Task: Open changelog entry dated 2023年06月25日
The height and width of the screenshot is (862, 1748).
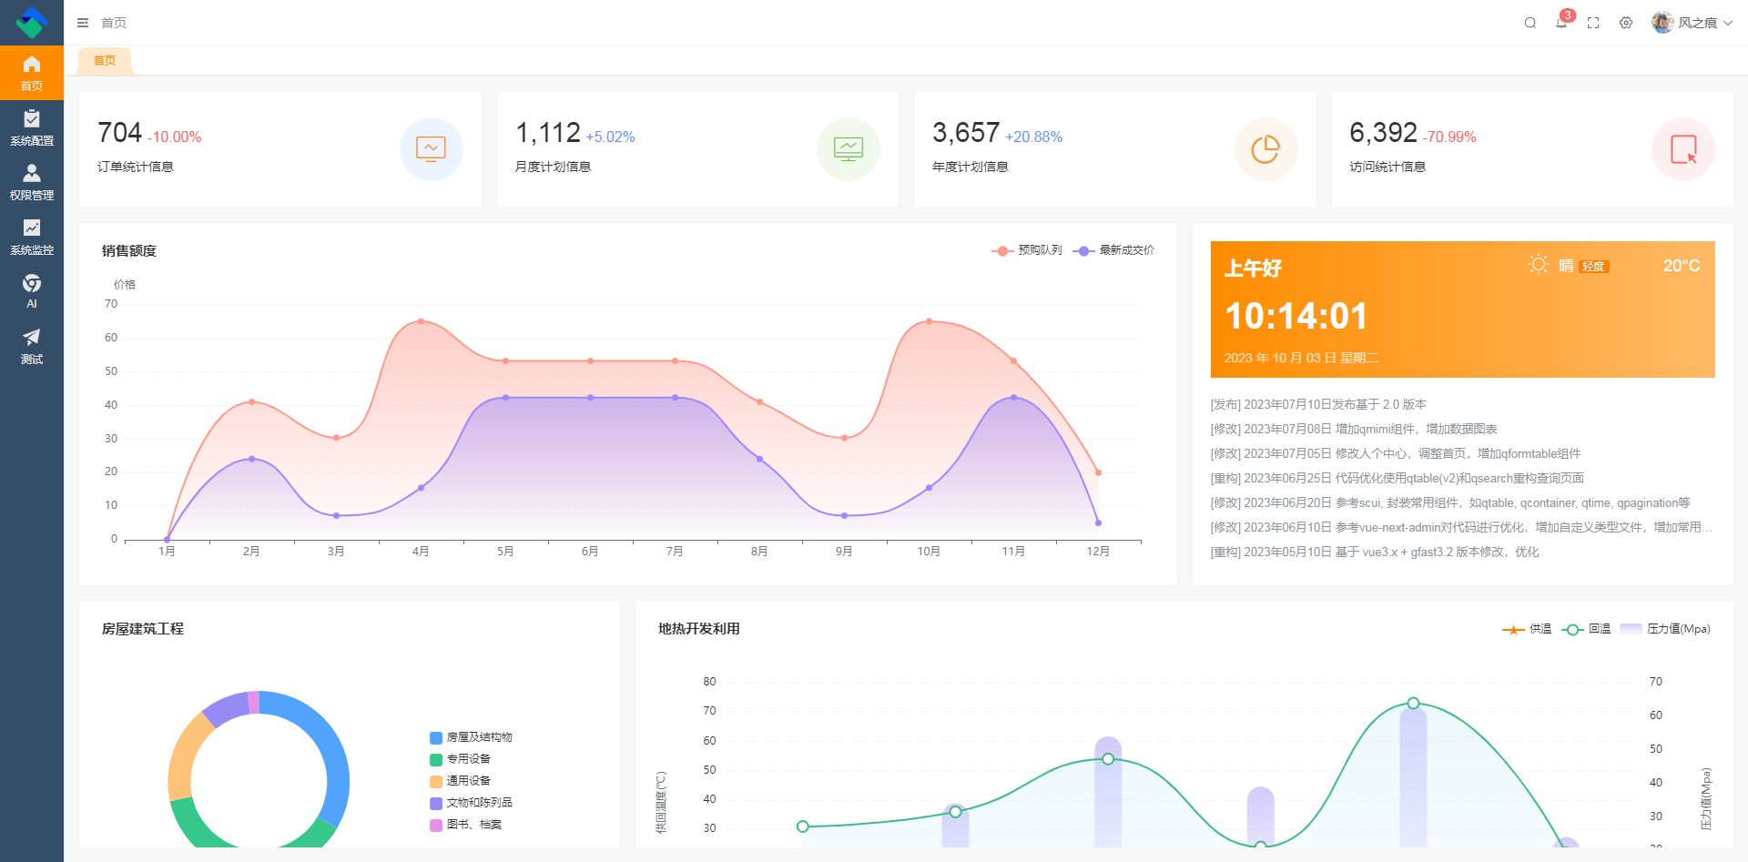Action: click(x=1397, y=478)
